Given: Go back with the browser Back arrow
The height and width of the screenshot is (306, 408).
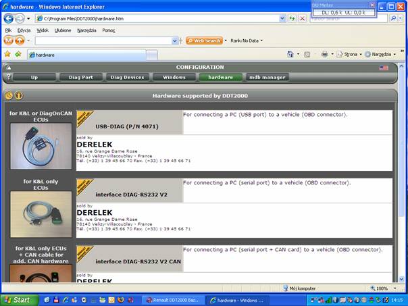Looking at the screenshot, I should 8,19.
